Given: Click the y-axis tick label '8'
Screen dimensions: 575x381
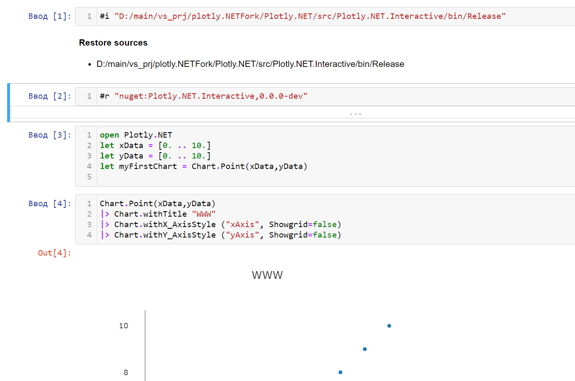Looking at the screenshot, I should 126,373.
